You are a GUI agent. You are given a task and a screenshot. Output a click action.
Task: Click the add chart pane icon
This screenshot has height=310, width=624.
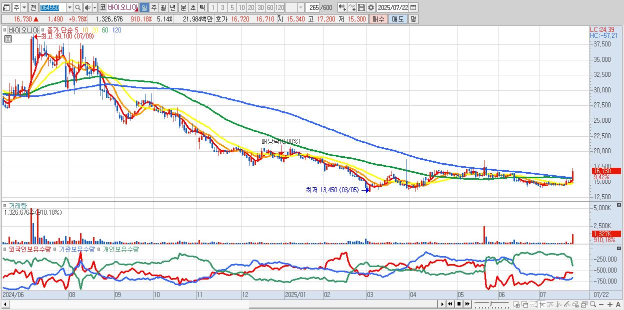516,304
